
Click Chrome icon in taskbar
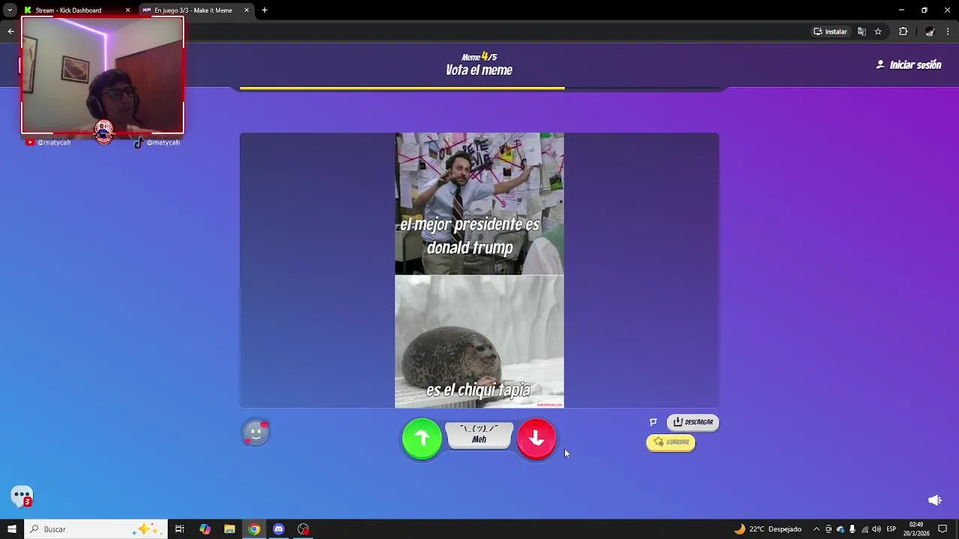pyautogui.click(x=254, y=529)
